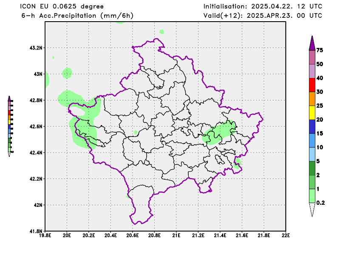Screen dimensions: 340x262
Task: Click the dark green 2–5 legend swatch
Action: (x=312, y=168)
